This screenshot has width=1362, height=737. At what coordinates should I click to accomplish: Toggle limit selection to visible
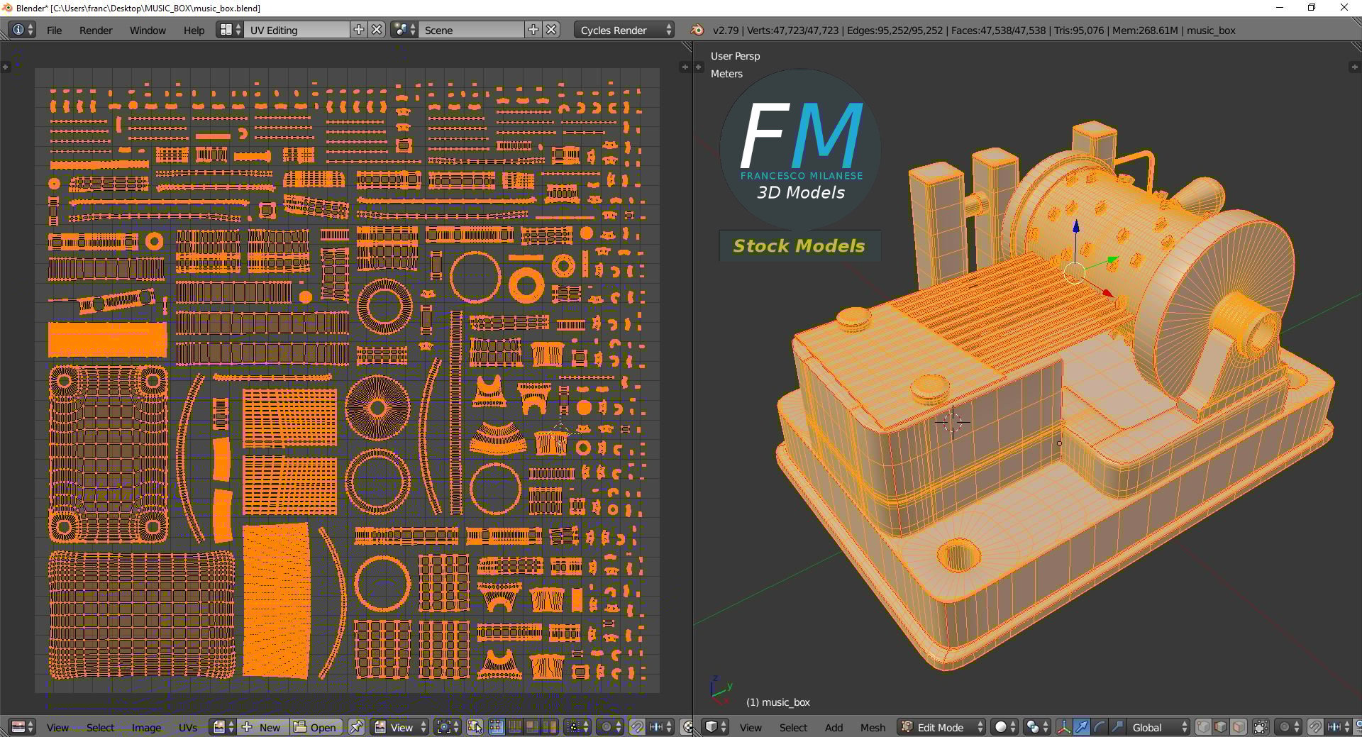(x=1261, y=727)
